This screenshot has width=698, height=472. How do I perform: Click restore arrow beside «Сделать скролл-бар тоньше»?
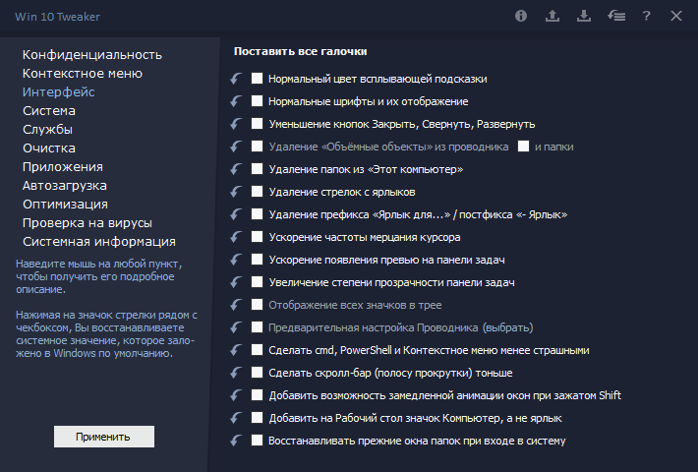[x=235, y=373]
